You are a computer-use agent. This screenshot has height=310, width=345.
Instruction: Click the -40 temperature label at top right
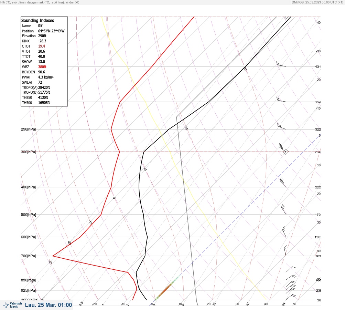click(318, 22)
